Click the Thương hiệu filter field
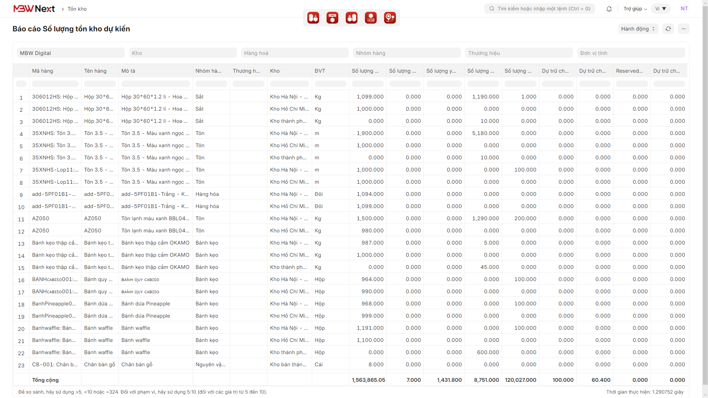The width and height of the screenshot is (708, 398). [519, 53]
